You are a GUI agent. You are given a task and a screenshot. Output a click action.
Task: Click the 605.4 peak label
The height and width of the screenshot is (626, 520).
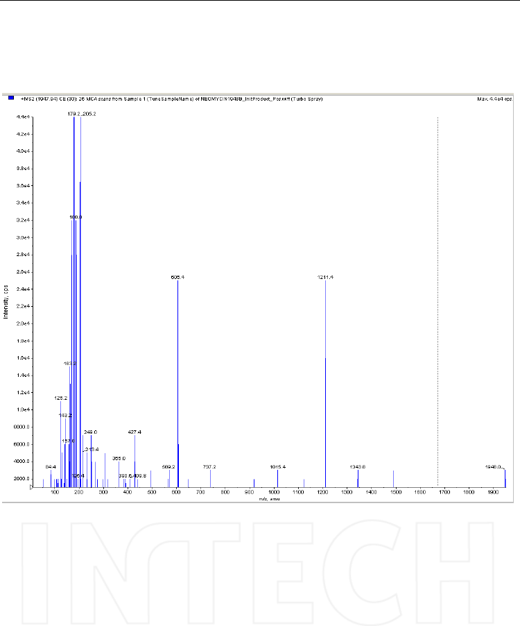[177, 277]
